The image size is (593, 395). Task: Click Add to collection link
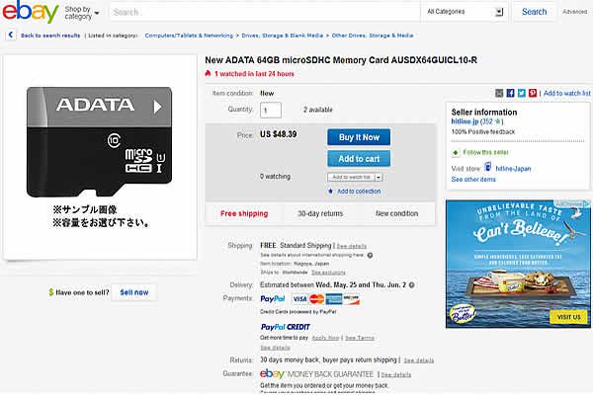coord(359,192)
